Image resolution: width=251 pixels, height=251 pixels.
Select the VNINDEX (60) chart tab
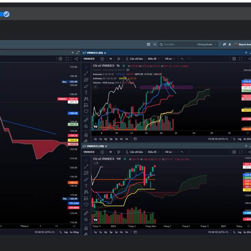click(x=95, y=53)
